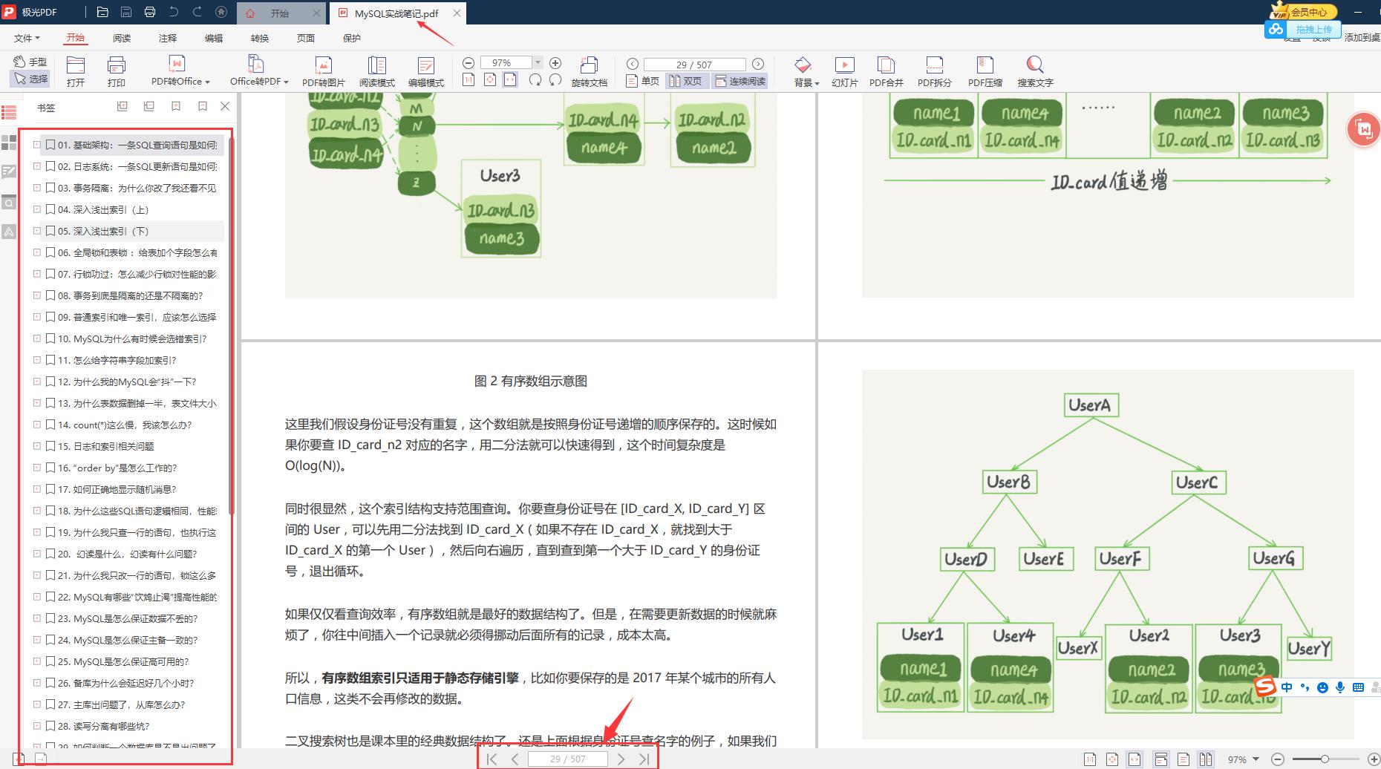This screenshot has width=1381, height=769.
Task: Jump to last page in bottom bar
Action: tap(644, 759)
